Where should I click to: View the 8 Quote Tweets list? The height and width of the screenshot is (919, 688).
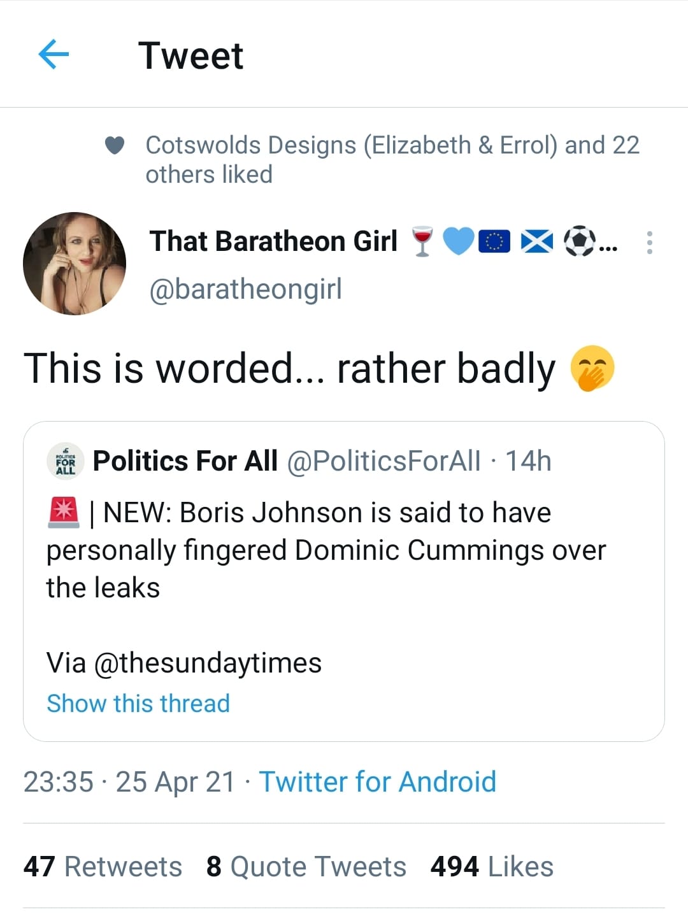pyautogui.click(x=306, y=867)
